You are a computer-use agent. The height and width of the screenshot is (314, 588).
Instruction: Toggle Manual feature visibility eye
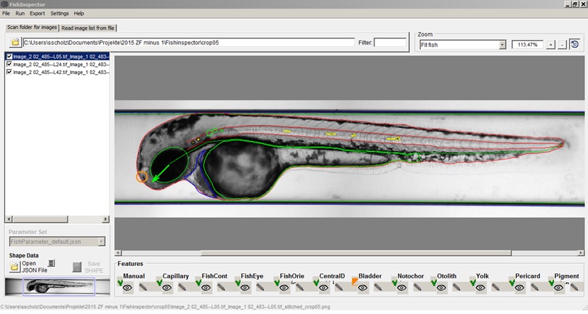(x=127, y=288)
